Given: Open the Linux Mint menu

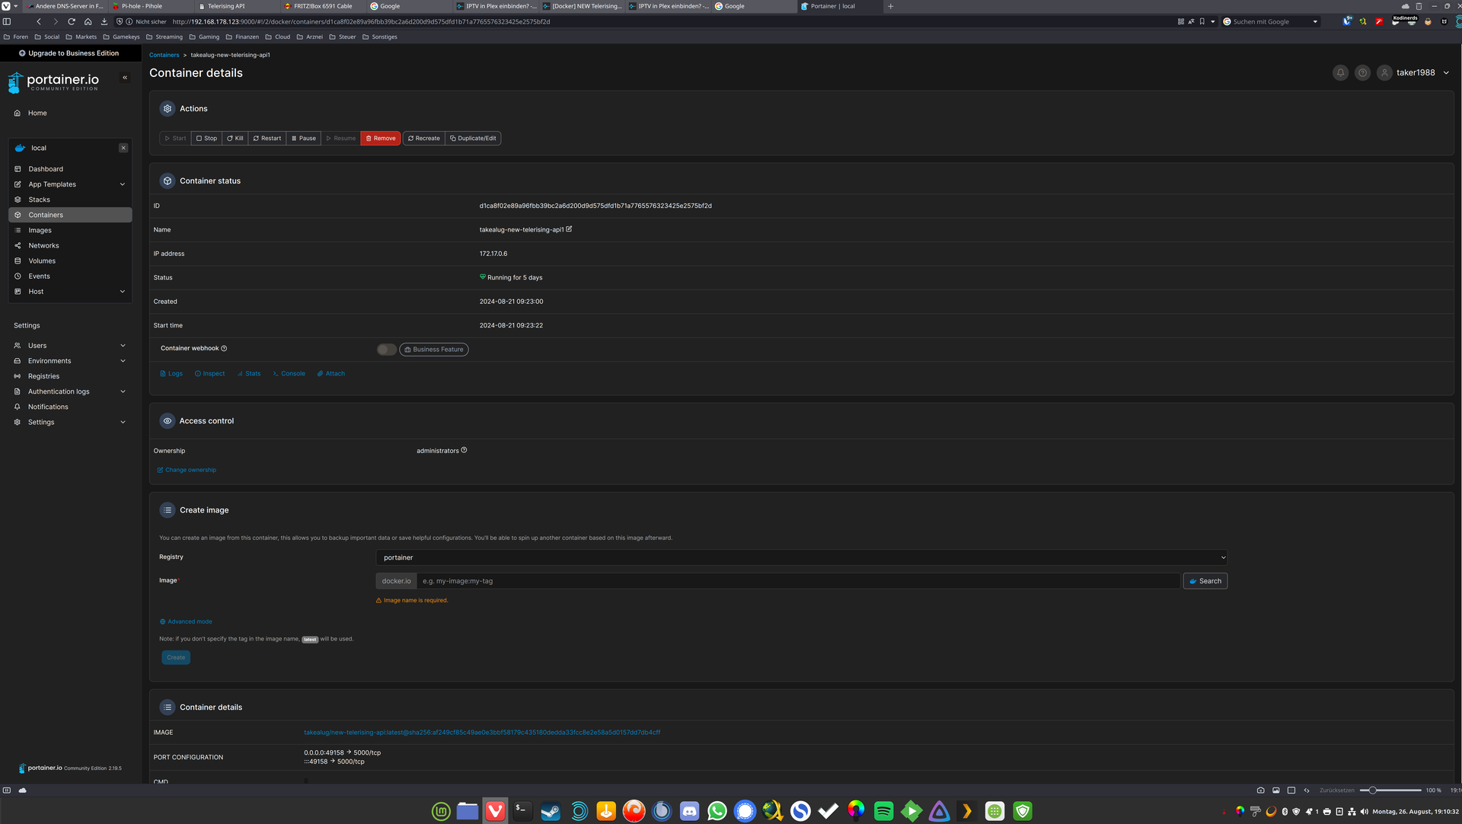Looking at the screenshot, I should (441, 811).
